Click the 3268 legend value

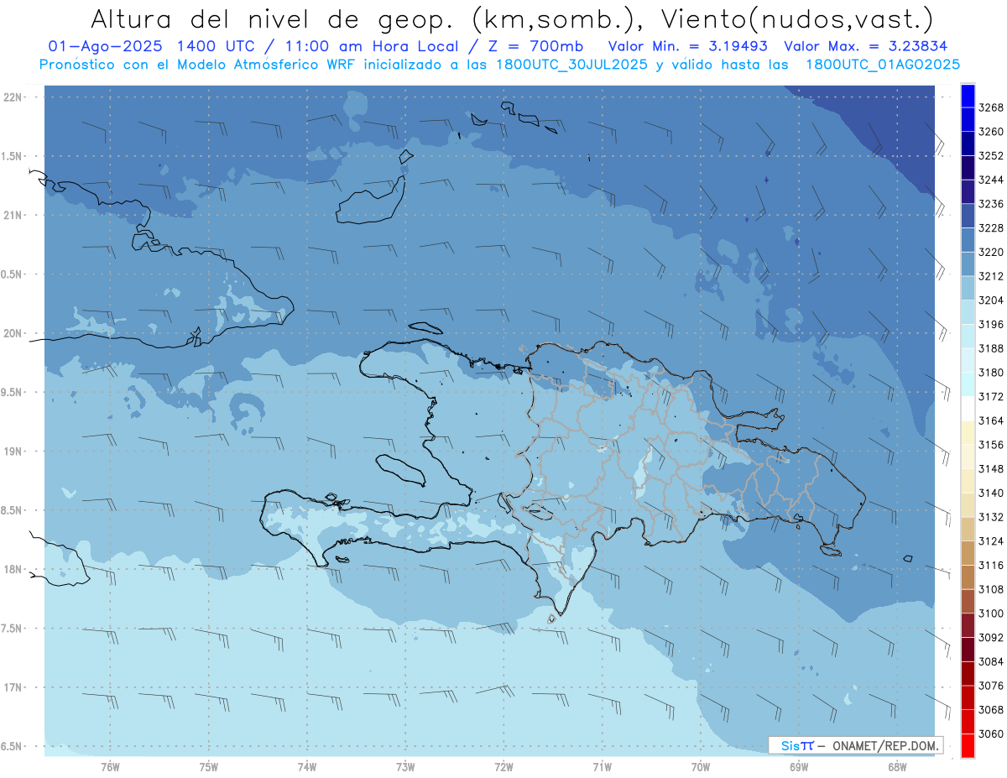coord(991,107)
